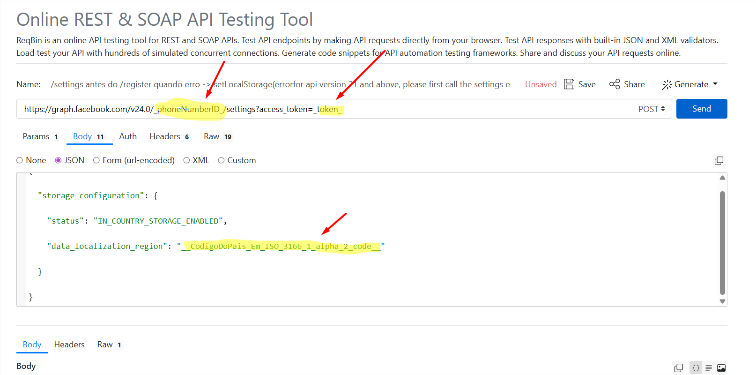Select the None body type radio button
Image resolution: width=756 pixels, height=375 pixels.
click(x=20, y=160)
